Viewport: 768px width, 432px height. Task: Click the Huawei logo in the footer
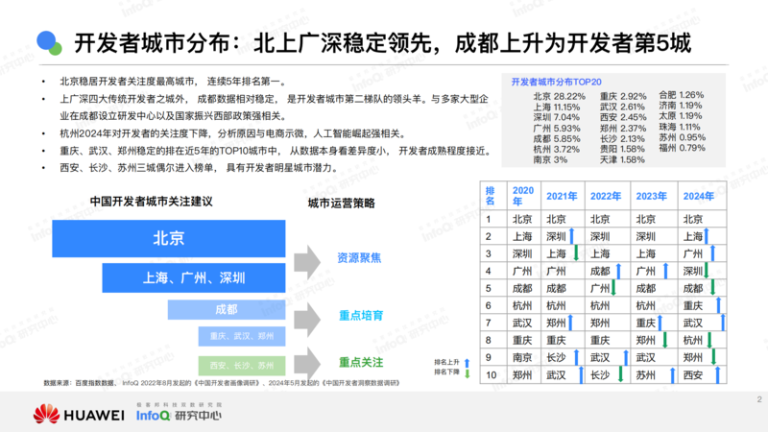[x=79, y=415]
